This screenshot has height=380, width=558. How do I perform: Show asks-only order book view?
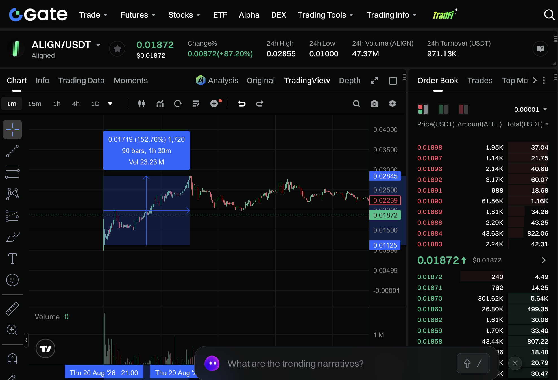(464, 109)
